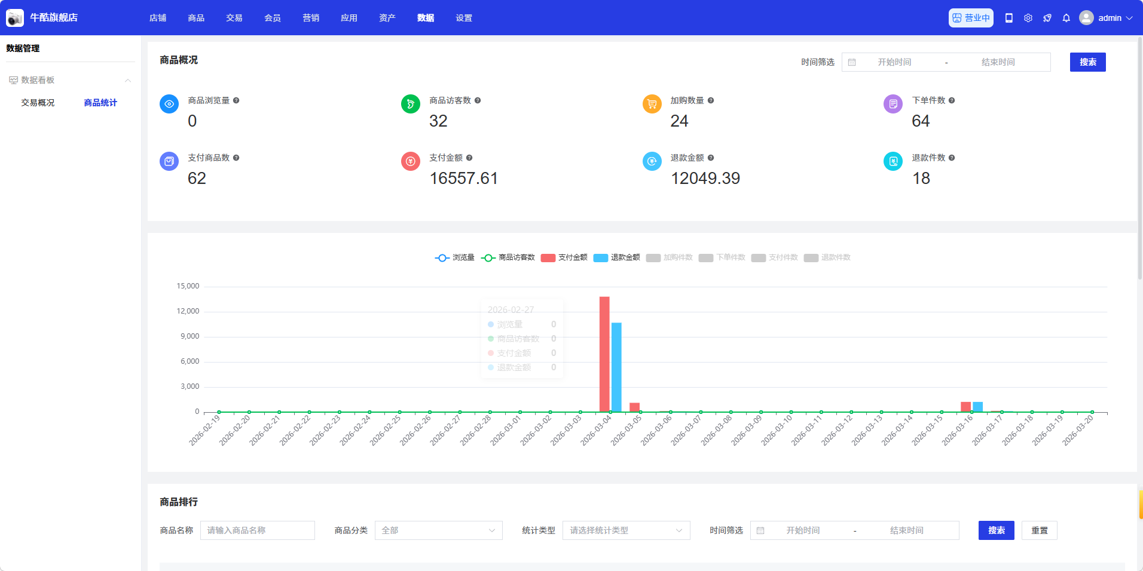Click 搜索 button in 商品概况 section
This screenshot has width=1143, height=571.
(1087, 62)
